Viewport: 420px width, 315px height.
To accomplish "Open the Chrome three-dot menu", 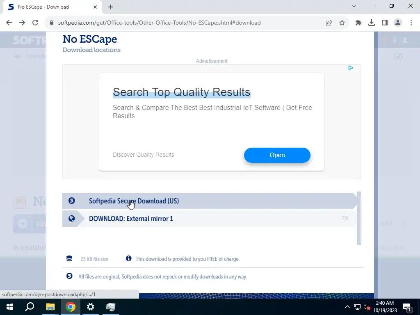I will pyautogui.click(x=411, y=23).
